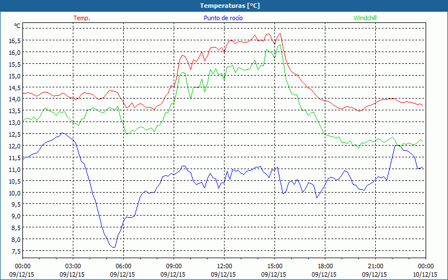Image resolution: width=448 pixels, height=280 pixels.
Task: Click the 8,5 y-axis value
Action: (x=16, y=228)
